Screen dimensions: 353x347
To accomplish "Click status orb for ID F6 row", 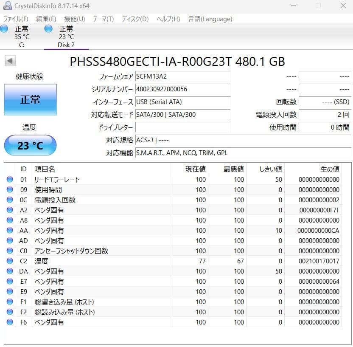I will [x=10, y=322].
